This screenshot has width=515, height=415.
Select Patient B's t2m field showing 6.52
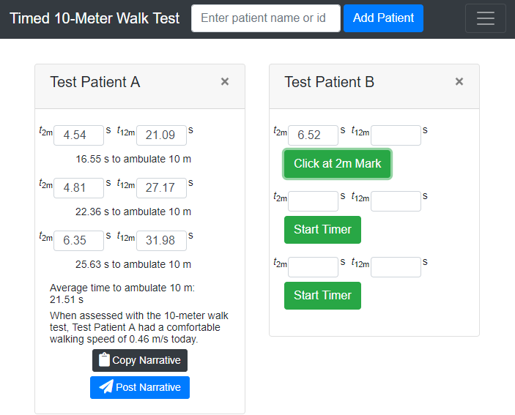coord(313,135)
